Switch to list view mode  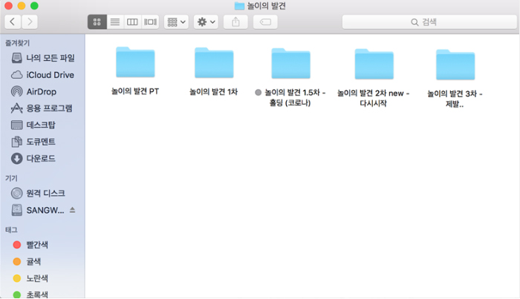pyautogui.click(x=114, y=22)
